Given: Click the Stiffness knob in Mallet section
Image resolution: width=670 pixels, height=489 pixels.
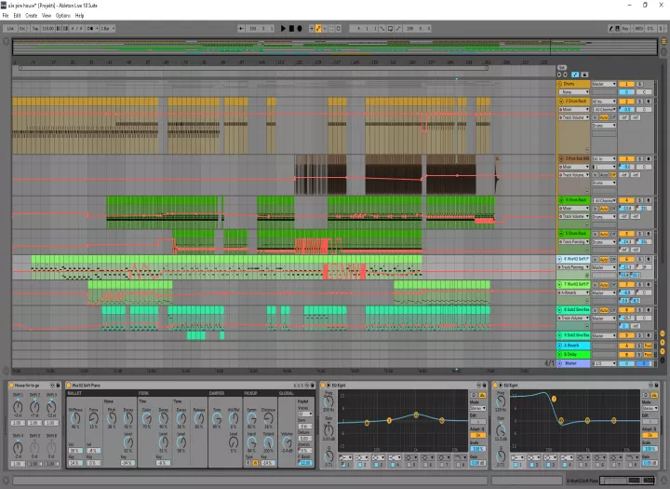Looking at the screenshot, I should 75,418.
